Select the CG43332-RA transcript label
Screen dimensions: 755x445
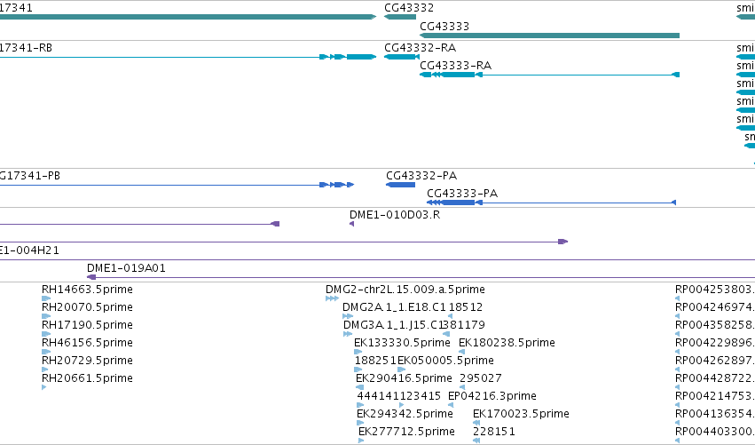coord(420,48)
